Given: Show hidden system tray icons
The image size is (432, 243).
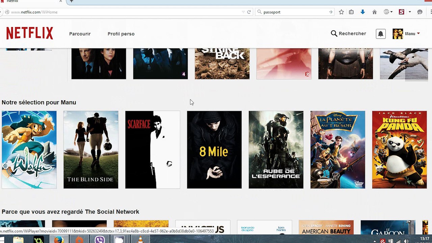Looking at the screenshot, I should point(374,241).
